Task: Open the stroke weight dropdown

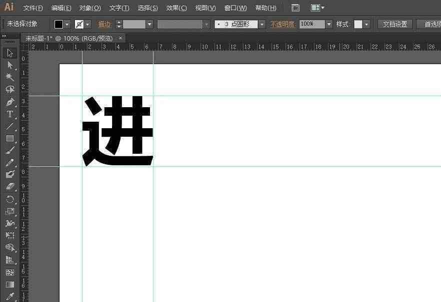Action: (149, 24)
